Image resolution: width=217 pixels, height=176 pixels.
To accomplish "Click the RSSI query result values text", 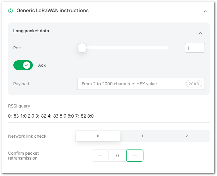I will pos(51,116).
